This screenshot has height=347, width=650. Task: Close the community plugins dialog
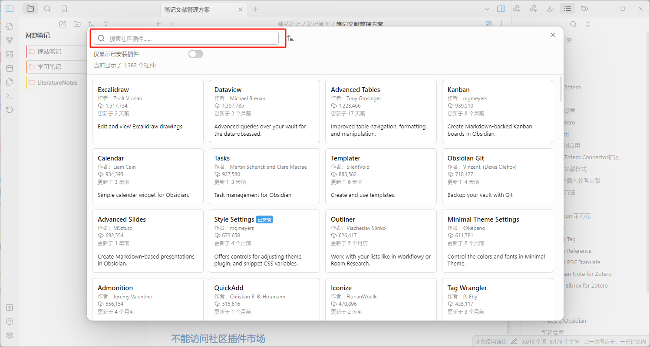(553, 35)
